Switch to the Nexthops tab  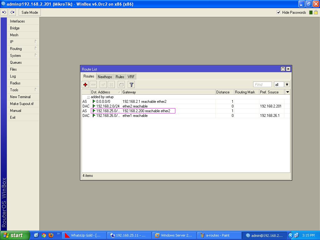coord(105,77)
